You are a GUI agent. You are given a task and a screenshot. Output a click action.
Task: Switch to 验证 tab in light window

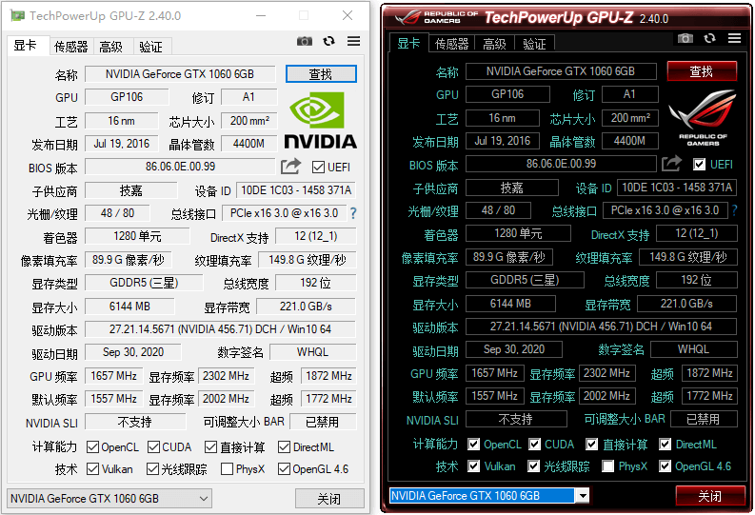pos(150,47)
